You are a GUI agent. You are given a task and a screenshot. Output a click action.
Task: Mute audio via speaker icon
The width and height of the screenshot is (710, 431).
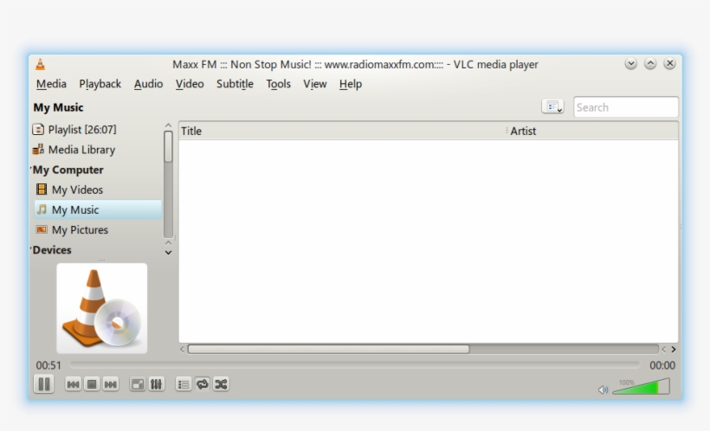click(603, 389)
